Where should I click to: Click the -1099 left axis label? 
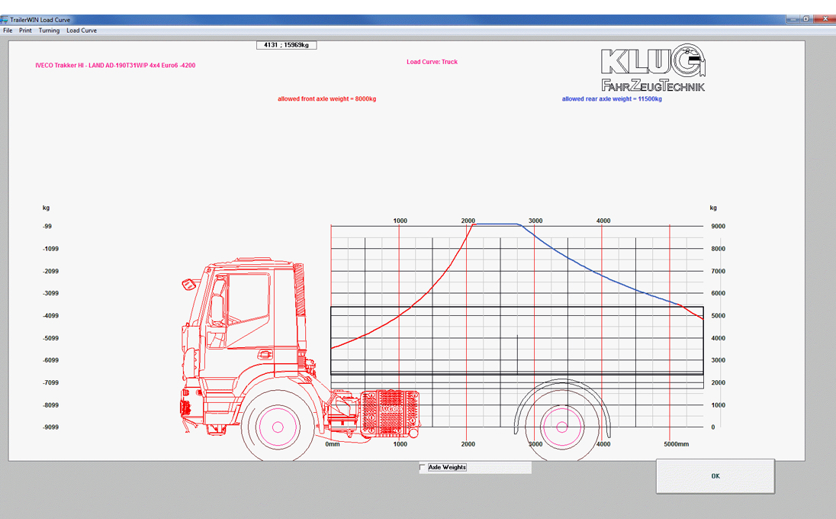pos(50,249)
